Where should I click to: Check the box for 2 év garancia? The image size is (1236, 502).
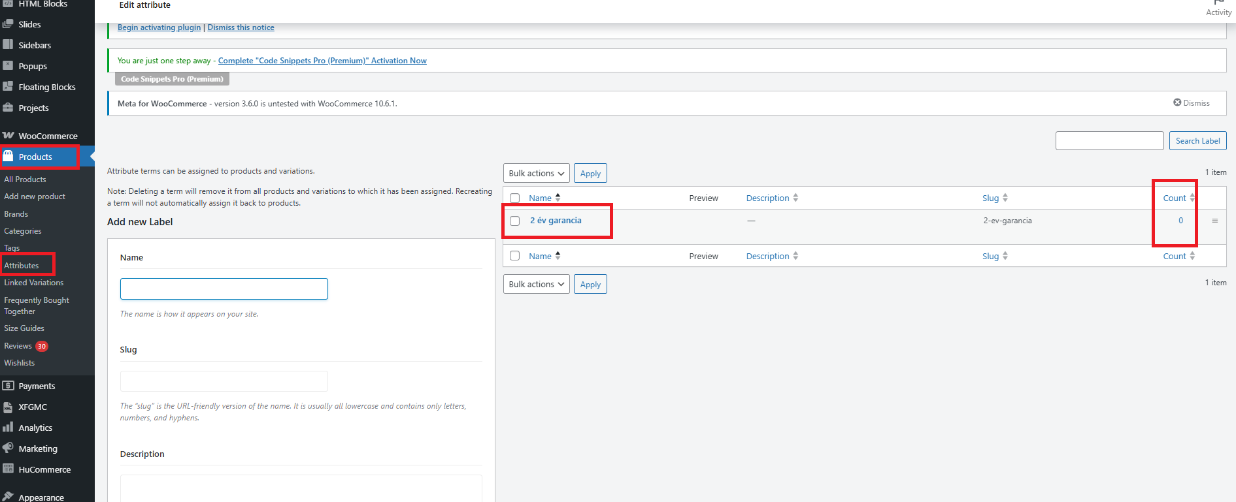pyautogui.click(x=515, y=221)
